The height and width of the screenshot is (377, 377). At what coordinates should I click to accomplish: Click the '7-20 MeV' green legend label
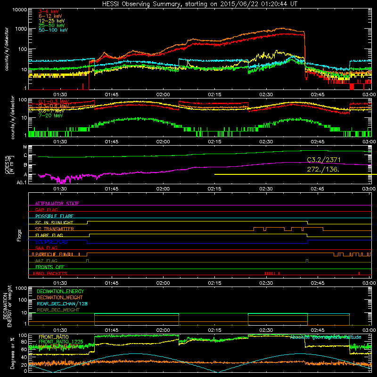pos(51,115)
